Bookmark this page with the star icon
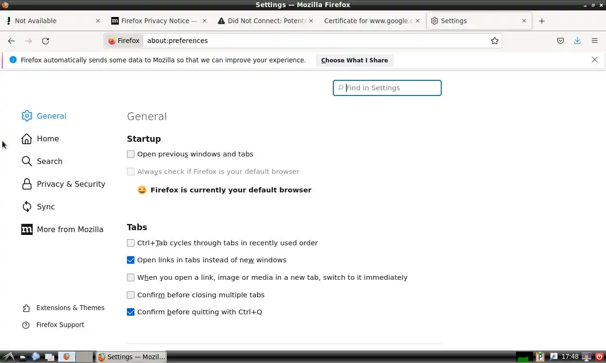 click(x=495, y=41)
